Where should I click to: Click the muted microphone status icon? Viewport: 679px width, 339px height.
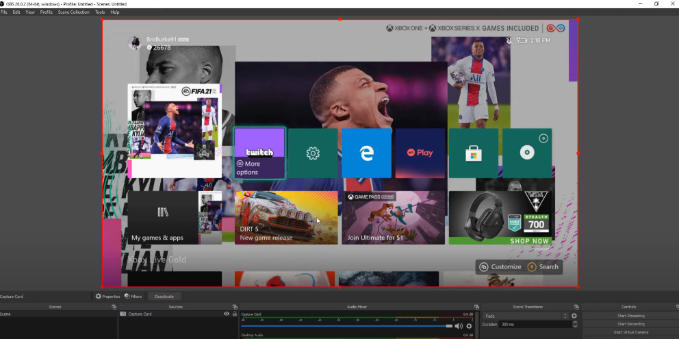point(509,40)
